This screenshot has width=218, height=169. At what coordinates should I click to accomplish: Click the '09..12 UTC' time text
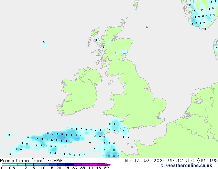pos(181,161)
